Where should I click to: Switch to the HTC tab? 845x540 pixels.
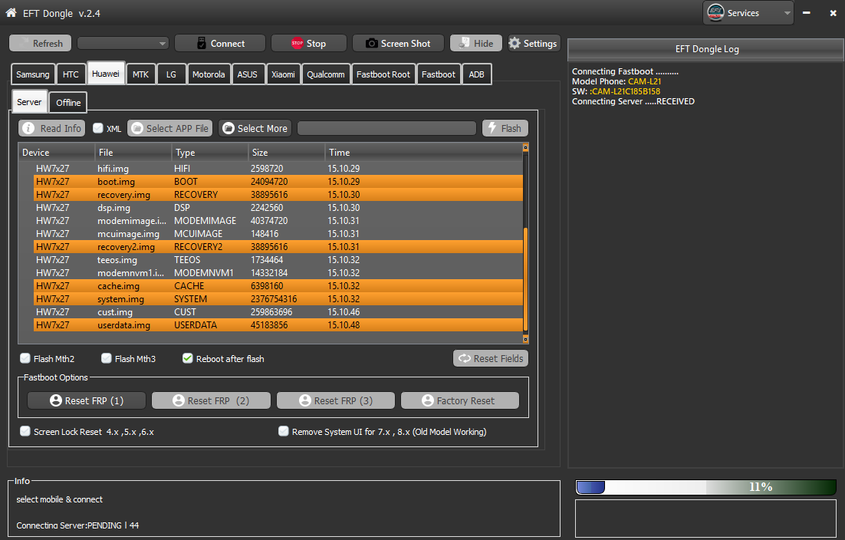tap(71, 74)
